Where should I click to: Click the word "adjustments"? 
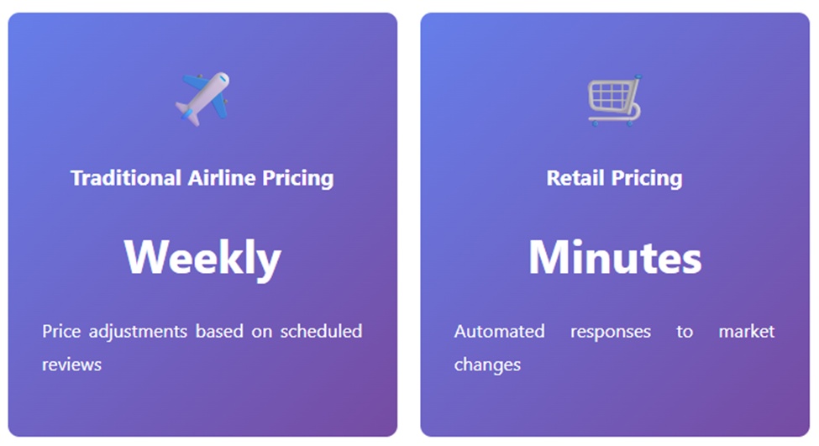tap(138, 332)
